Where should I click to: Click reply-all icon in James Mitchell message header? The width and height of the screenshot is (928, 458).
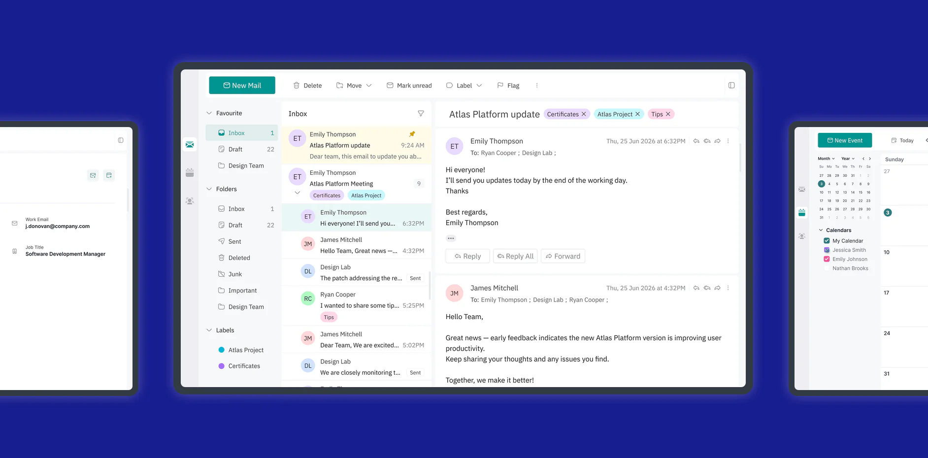[707, 288]
